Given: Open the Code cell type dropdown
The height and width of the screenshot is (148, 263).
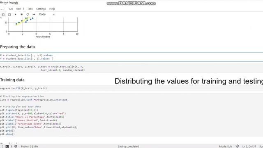Looking at the screenshot, I should [46, 14].
